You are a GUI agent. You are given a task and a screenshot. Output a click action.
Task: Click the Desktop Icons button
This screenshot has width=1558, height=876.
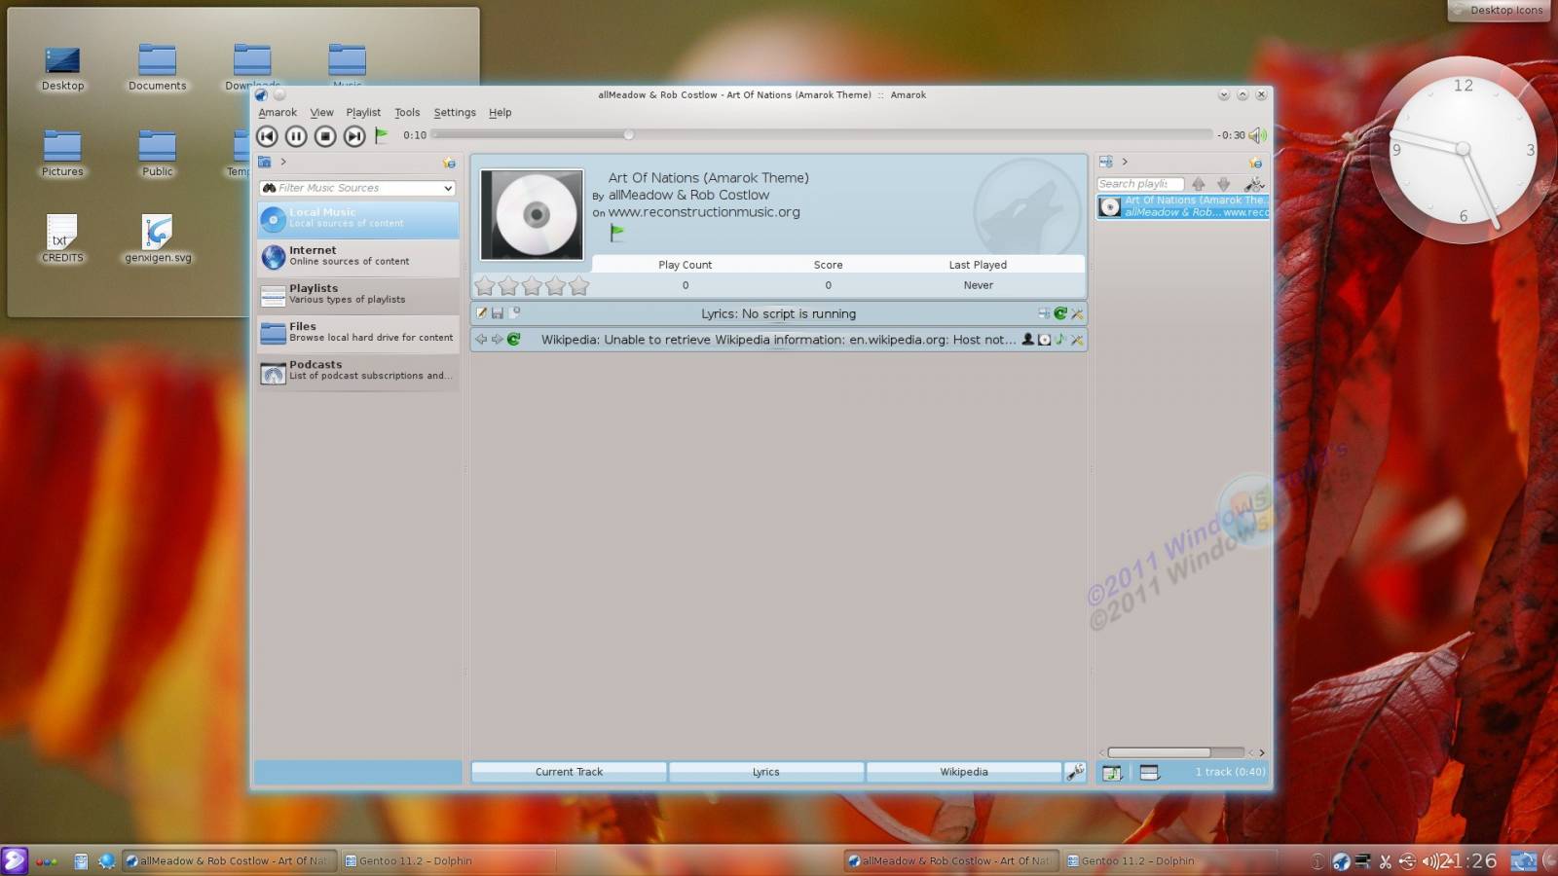pos(1499,11)
